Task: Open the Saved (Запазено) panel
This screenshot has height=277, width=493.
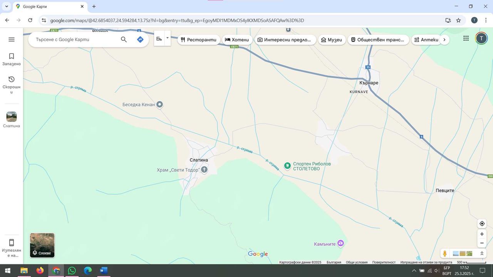Action: coord(12,59)
